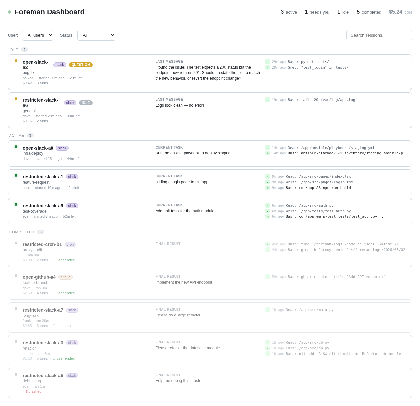
Task: Open the User filter dropdown
Action: coord(38,35)
